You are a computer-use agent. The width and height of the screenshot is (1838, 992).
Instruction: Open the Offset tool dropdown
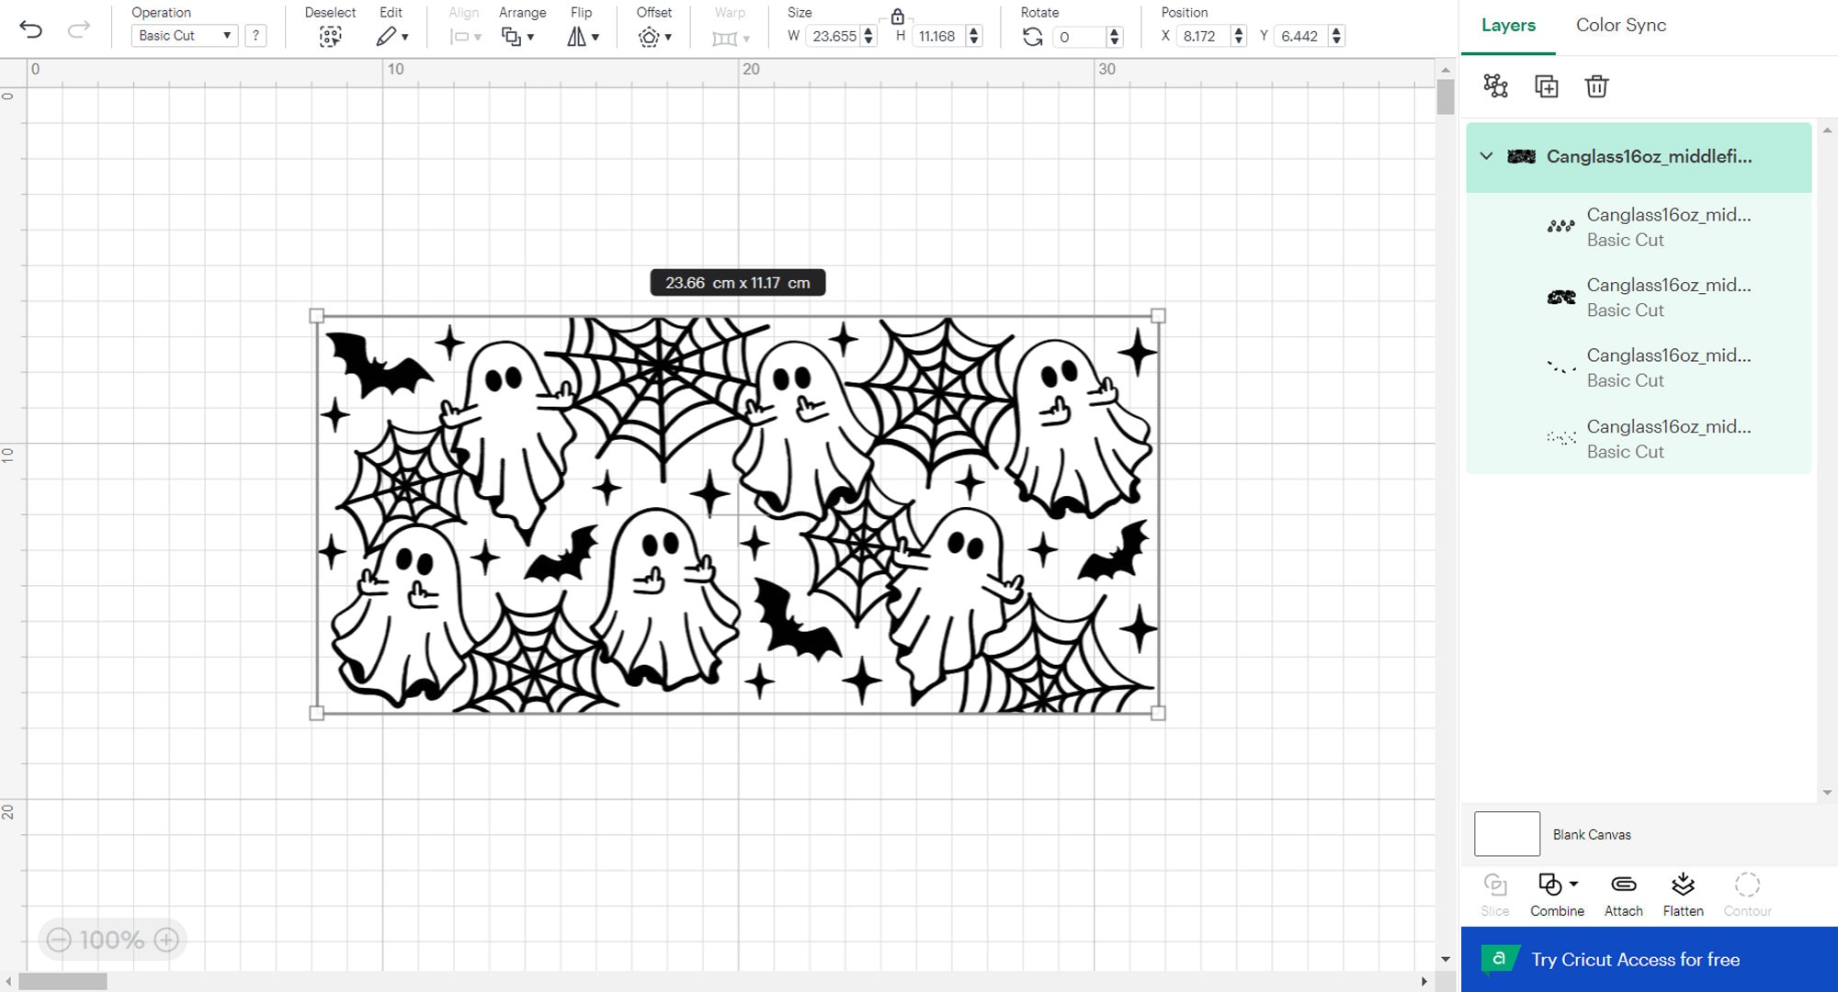[x=654, y=37]
